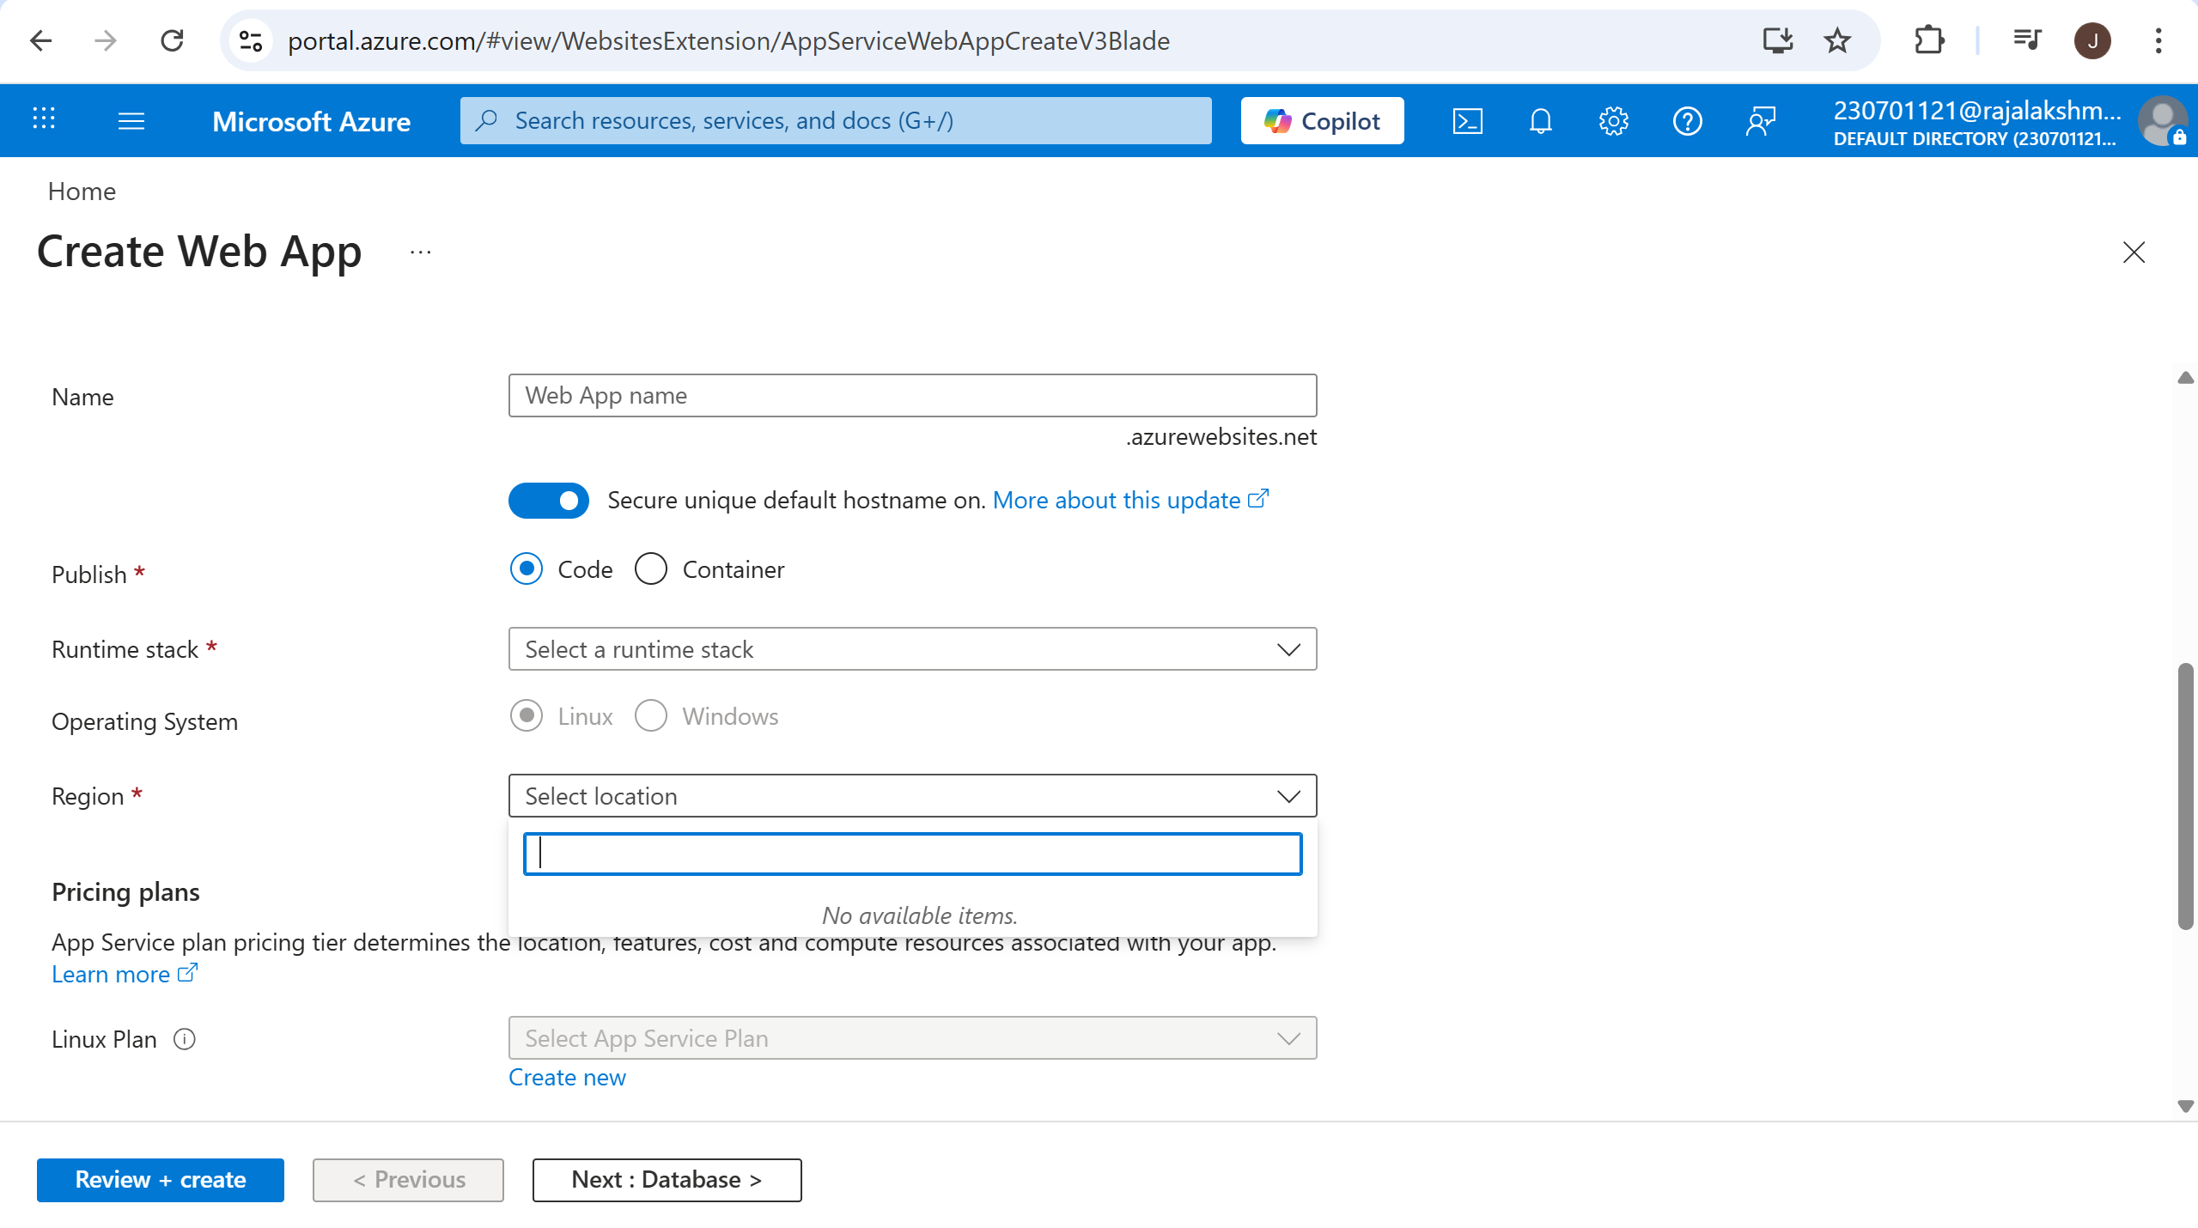This screenshot has height=1228, width=2198.
Task: Click Review + create button
Action: click(161, 1179)
